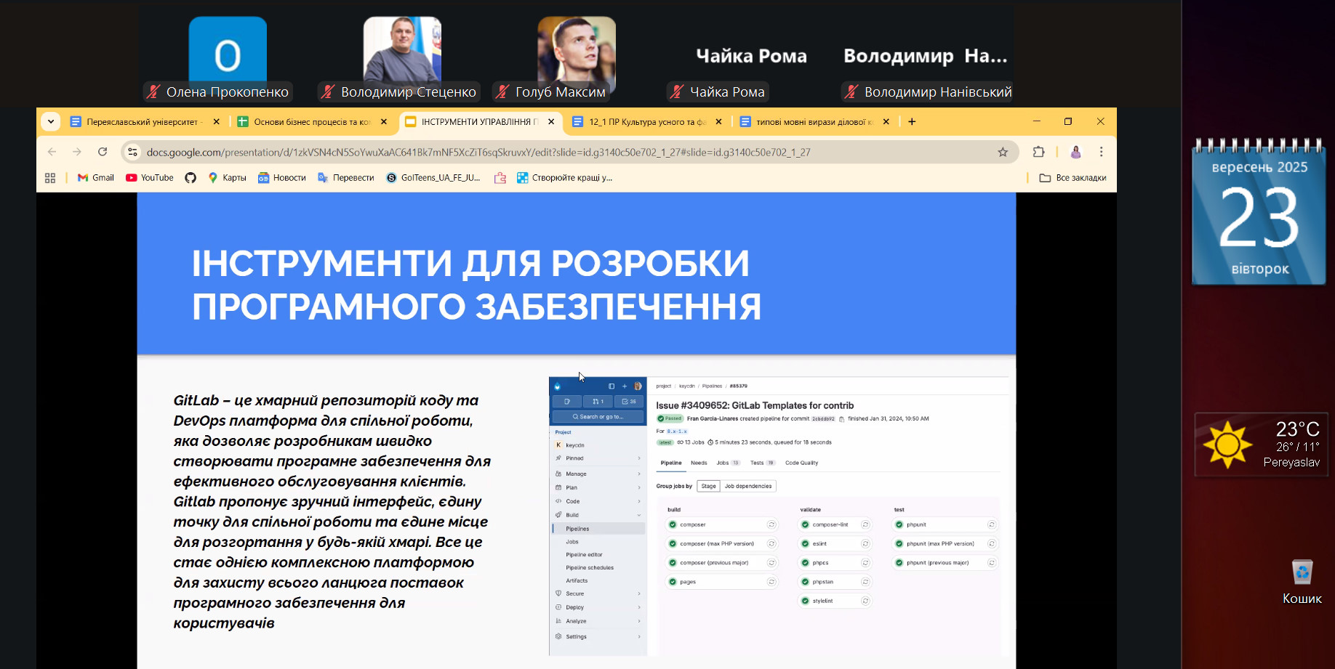This screenshot has height=669, width=1335.
Task: Open a new browser tab
Action: click(912, 122)
